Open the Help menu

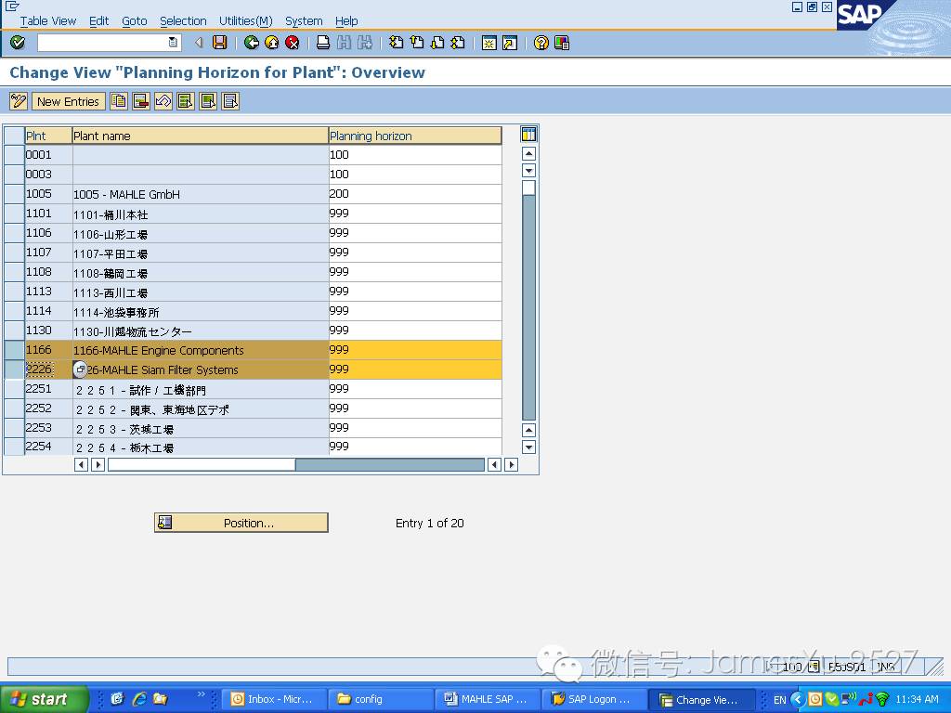346,20
